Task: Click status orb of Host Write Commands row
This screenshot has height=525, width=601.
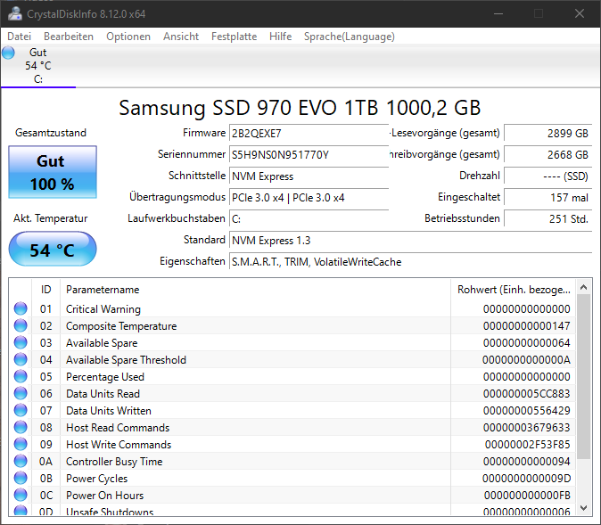Action: coord(21,444)
